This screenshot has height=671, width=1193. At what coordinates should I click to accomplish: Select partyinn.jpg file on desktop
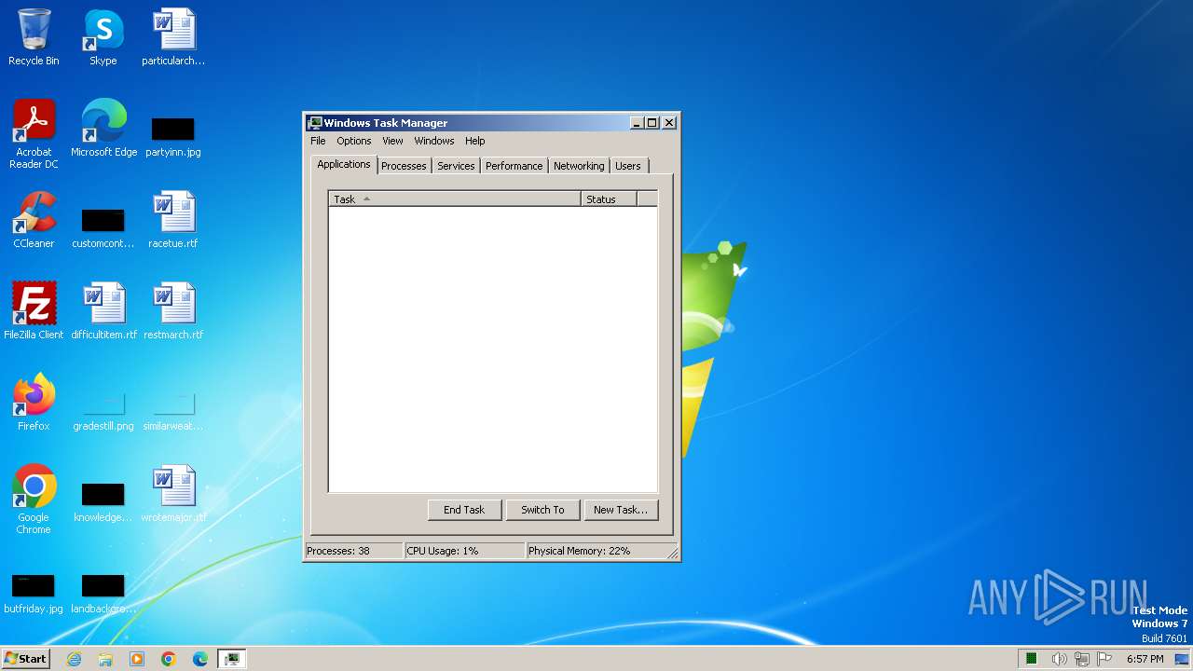coord(173,136)
